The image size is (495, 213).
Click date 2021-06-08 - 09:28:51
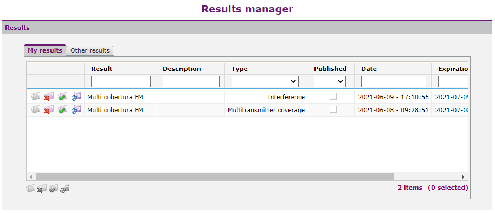[394, 110]
